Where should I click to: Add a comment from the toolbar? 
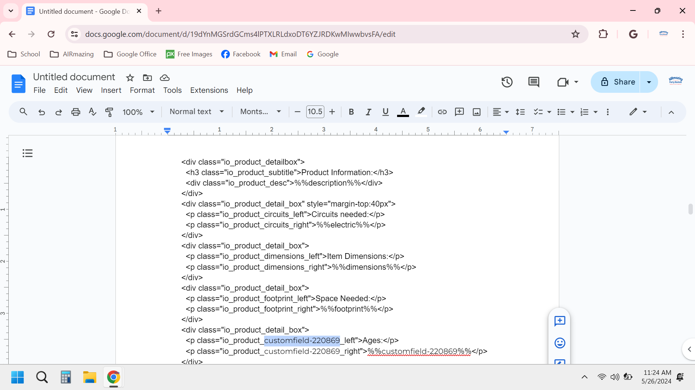(459, 112)
